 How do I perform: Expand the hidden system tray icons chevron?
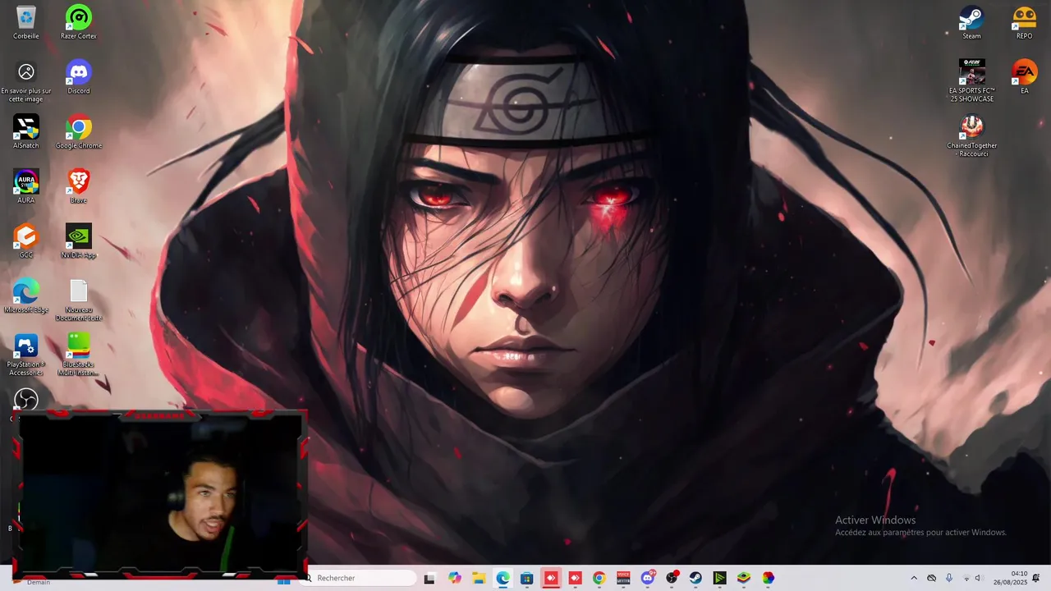point(914,579)
